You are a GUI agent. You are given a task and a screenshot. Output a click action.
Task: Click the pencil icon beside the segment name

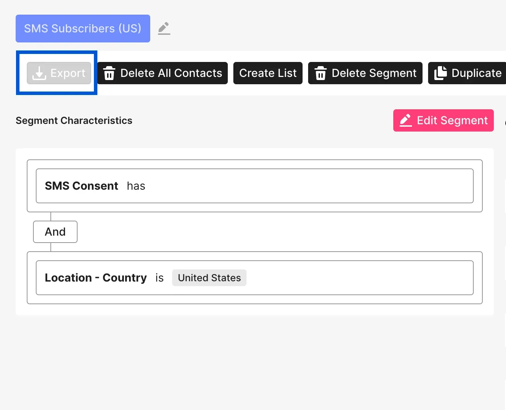(x=164, y=28)
